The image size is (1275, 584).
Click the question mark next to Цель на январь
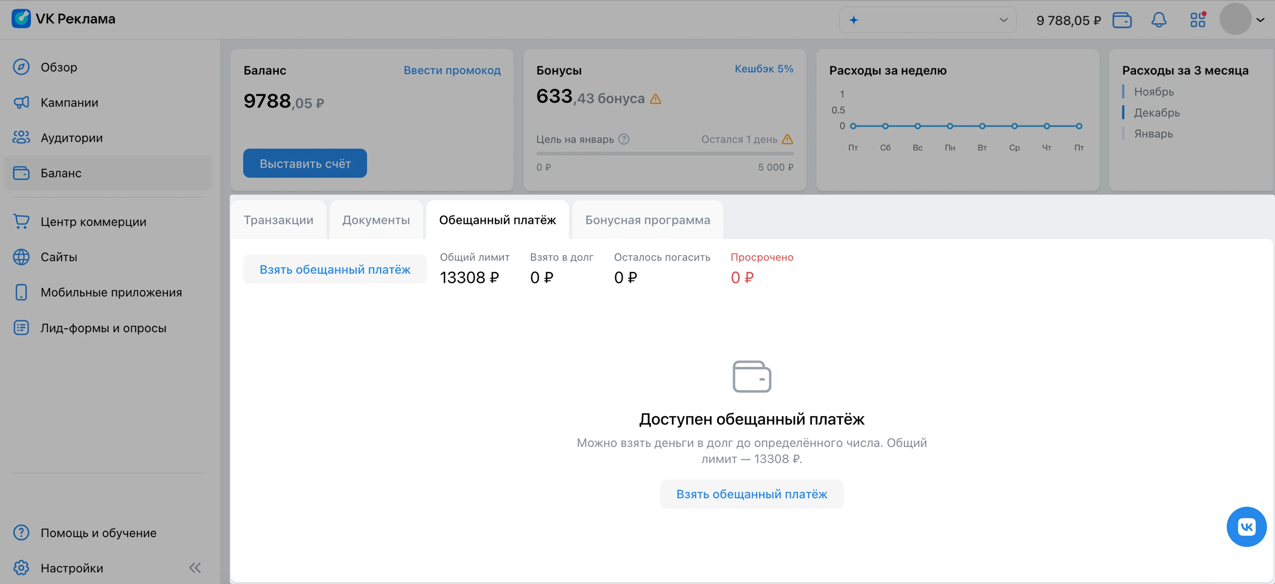pos(623,139)
